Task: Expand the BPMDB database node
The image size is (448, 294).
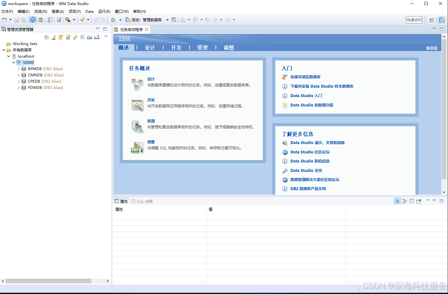Action: coord(18,69)
